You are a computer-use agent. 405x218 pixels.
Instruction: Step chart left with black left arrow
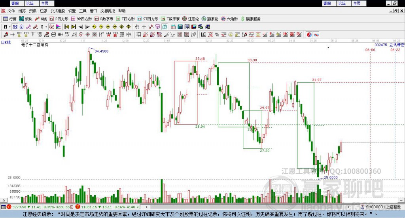81,27
